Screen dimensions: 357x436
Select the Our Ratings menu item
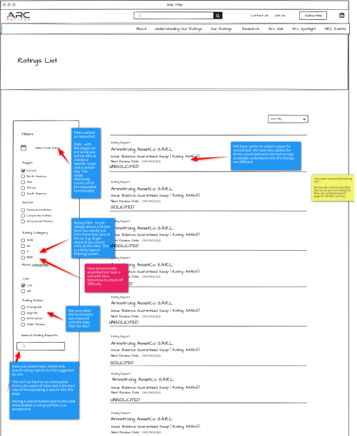221,29
